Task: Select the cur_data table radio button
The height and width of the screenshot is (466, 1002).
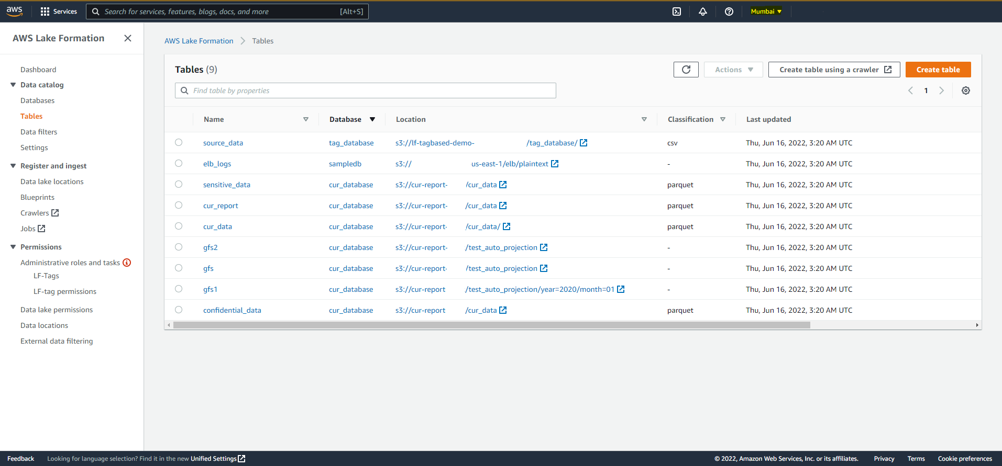Action: point(179,226)
